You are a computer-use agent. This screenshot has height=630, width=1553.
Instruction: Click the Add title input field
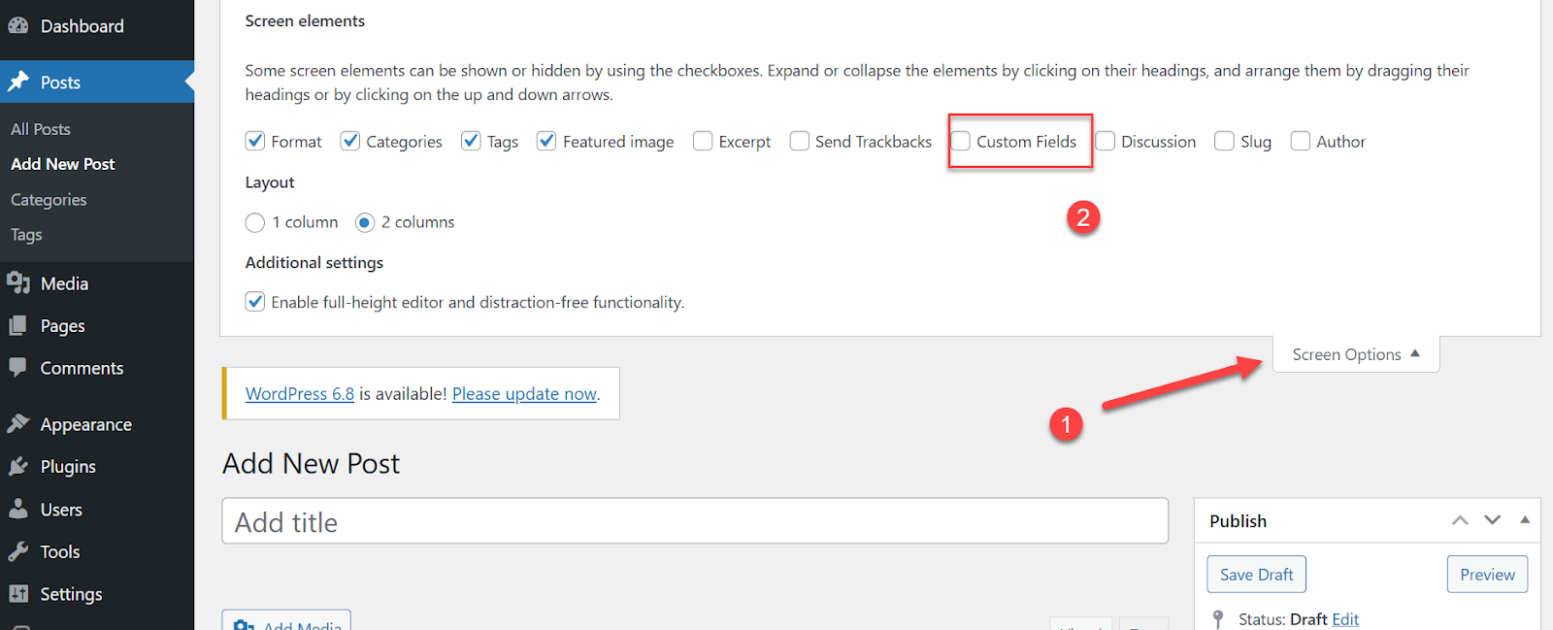[x=694, y=522]
